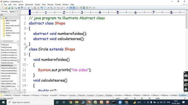This screenshot has height=105, width=188.
Task: Collapse the fold marker at line 14
Action: point(27,85)
